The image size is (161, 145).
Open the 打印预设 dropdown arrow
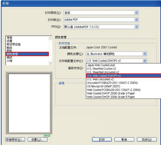(136, 13)
